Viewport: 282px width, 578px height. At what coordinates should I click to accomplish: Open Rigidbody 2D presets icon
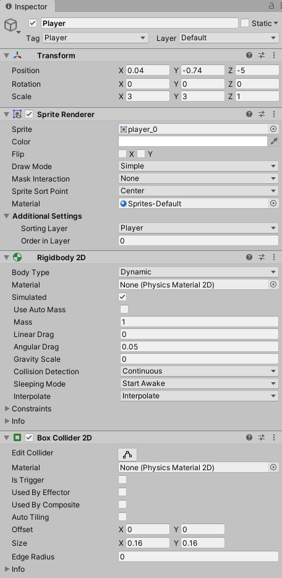262,257
